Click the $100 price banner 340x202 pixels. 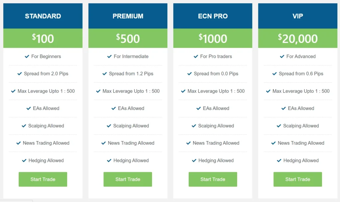pos(43,38)
